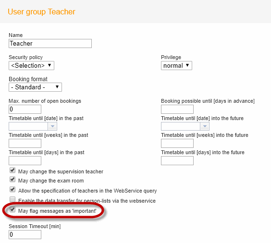Enable data transfer for person-lists checkbox

12,199
